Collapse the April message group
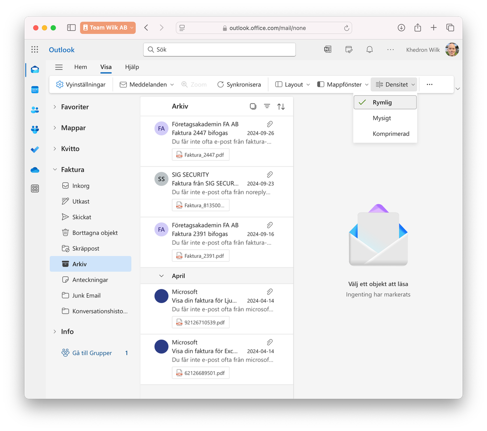 coord(161,276)
